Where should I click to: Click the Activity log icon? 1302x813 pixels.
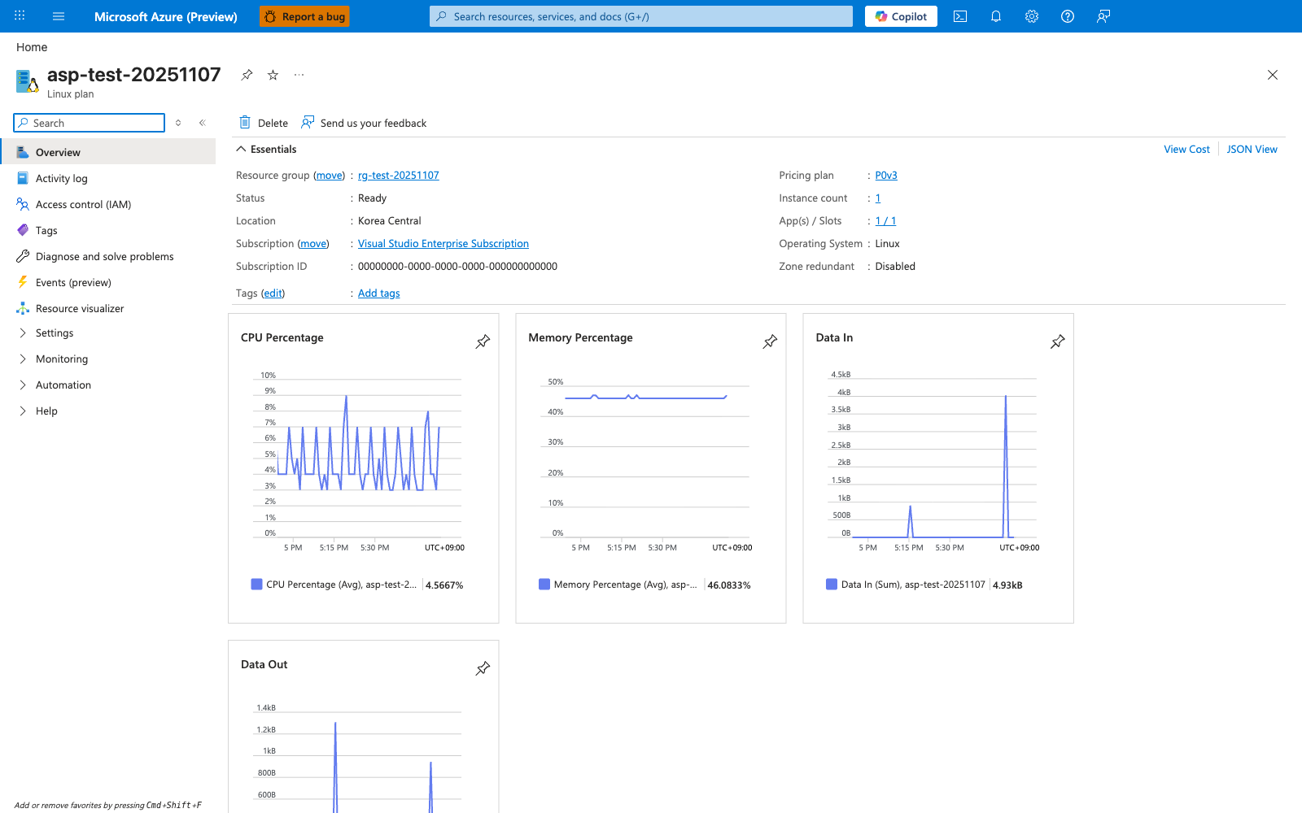coord(23,178)
